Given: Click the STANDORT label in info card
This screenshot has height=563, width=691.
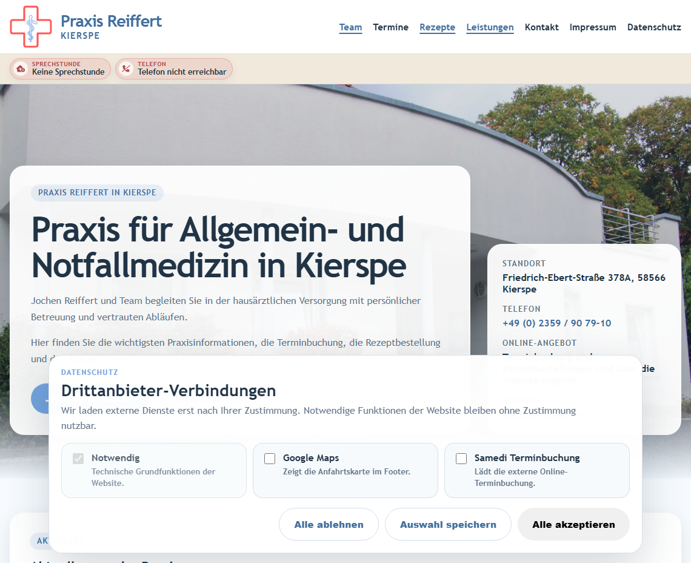Looking at the screenshot, I should pos(524,263).
